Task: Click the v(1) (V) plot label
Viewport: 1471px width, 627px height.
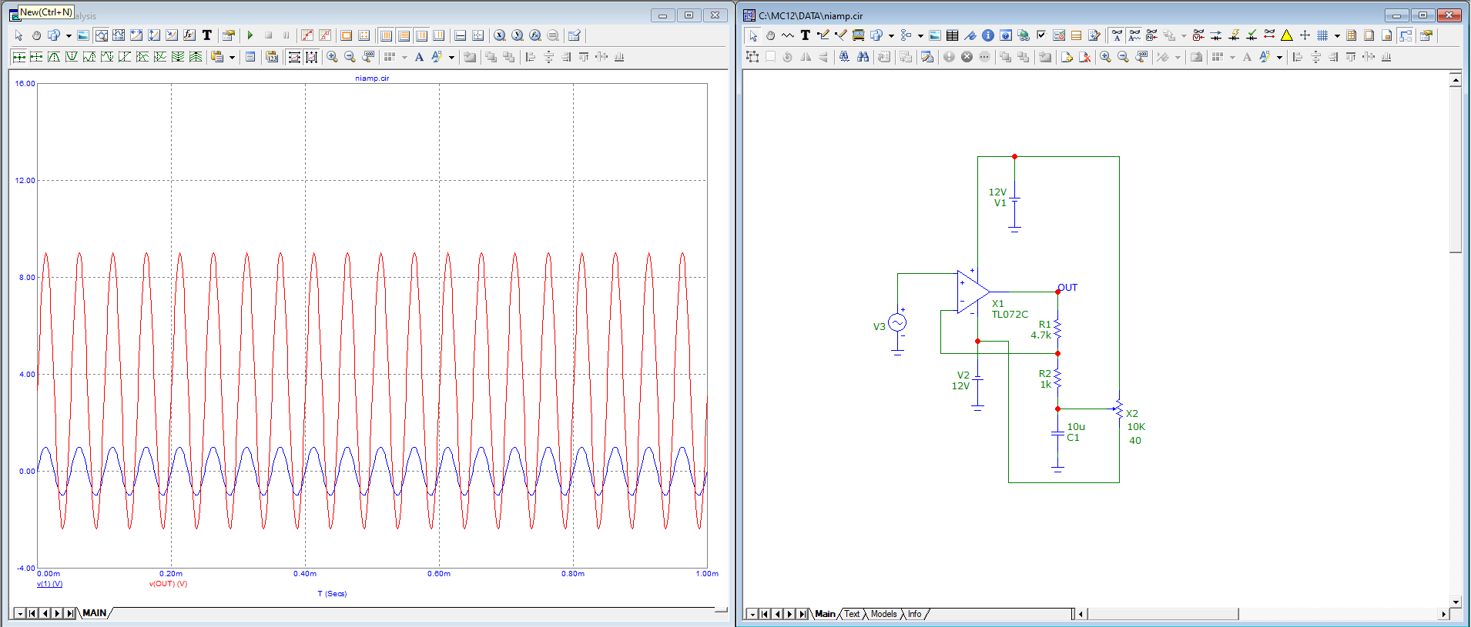Action: pos(50,584)
